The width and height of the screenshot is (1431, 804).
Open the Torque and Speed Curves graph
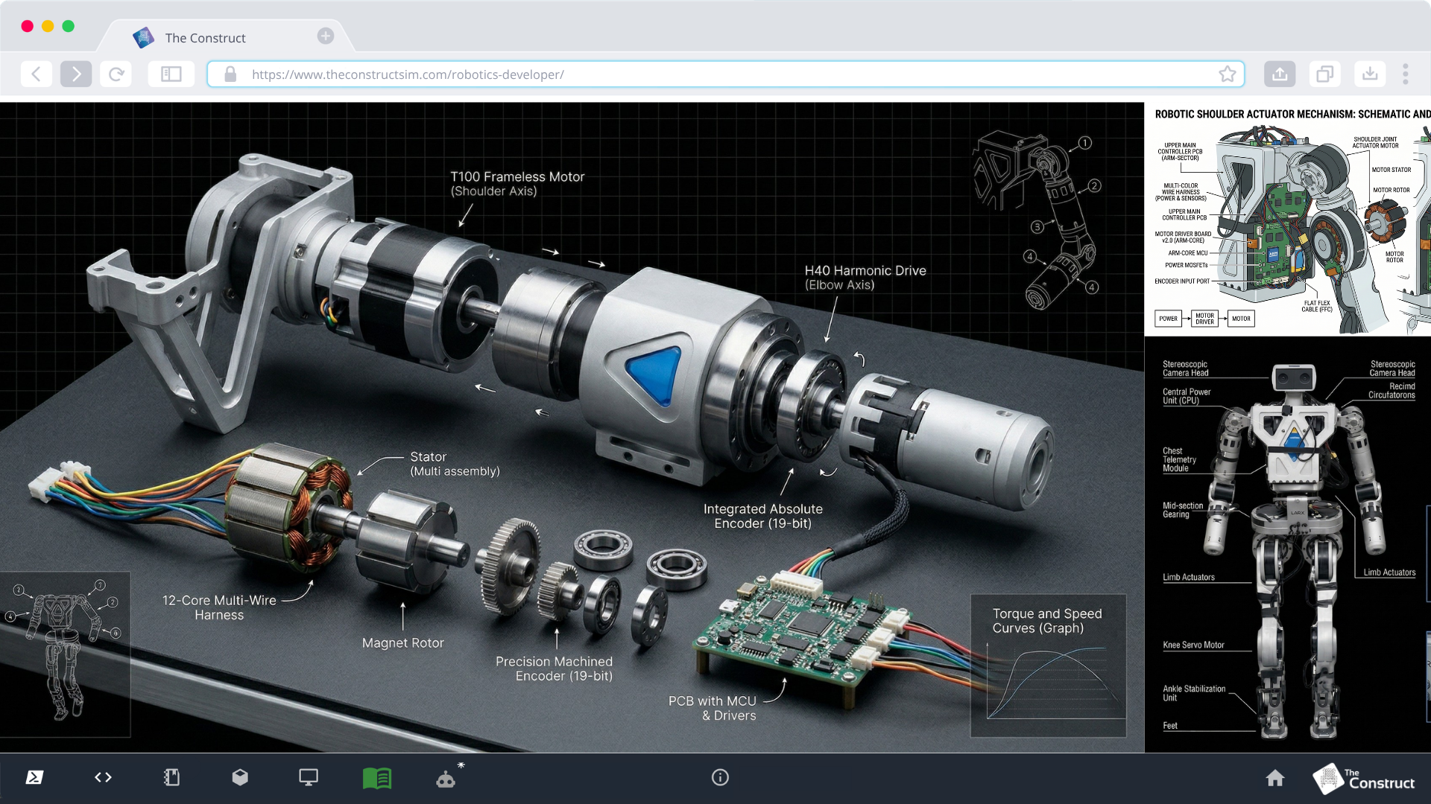coord(1048,665)
